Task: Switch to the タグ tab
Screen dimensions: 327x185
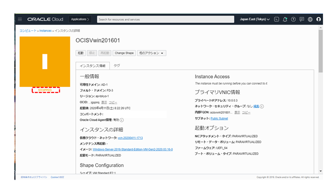Action: (117, 66)
